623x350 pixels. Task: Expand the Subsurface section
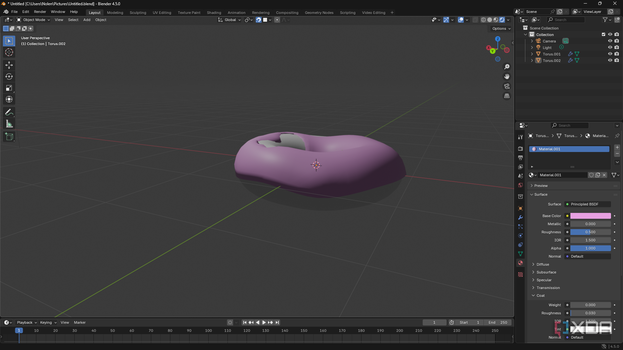coord(546,272)
